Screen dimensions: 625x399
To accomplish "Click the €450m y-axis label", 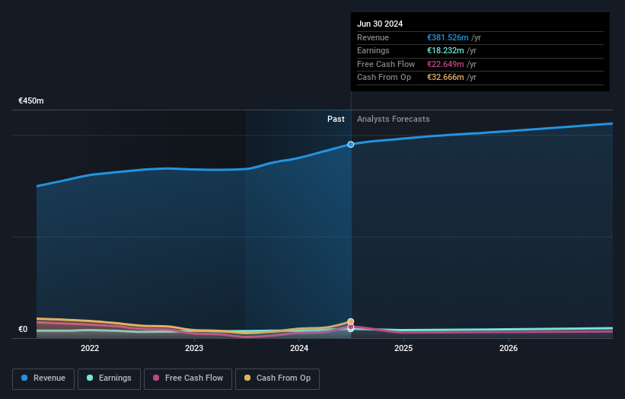I will (x=31, y=101).
